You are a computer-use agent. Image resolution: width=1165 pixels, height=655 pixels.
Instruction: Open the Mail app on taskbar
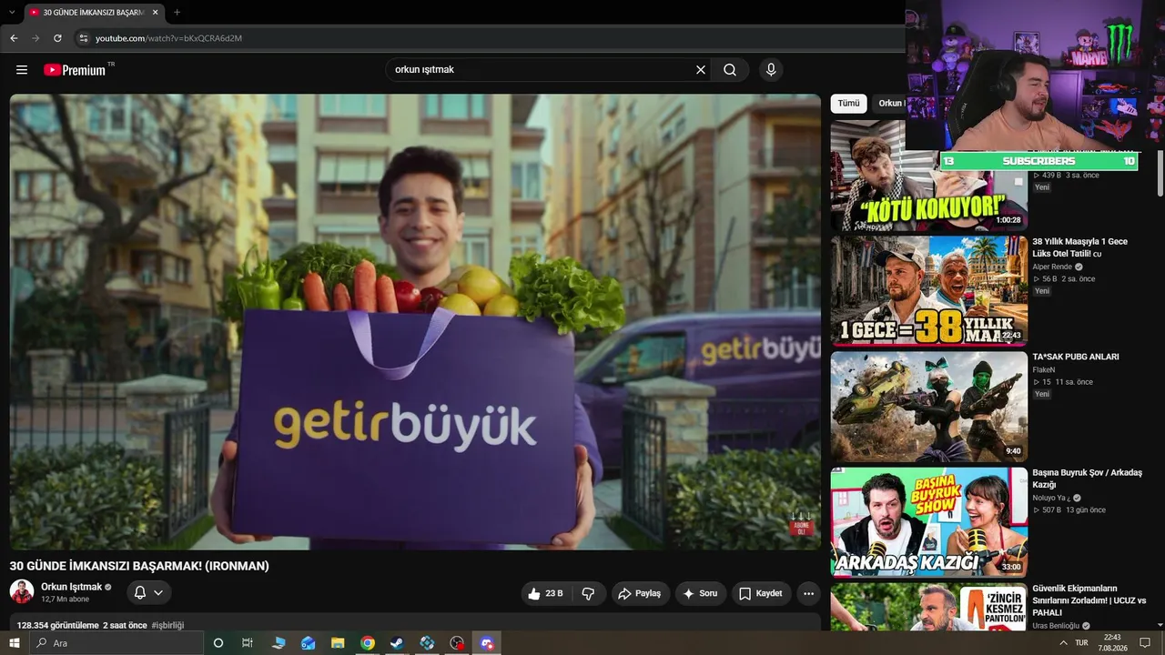pyautogui.click(x=308, y=643)
